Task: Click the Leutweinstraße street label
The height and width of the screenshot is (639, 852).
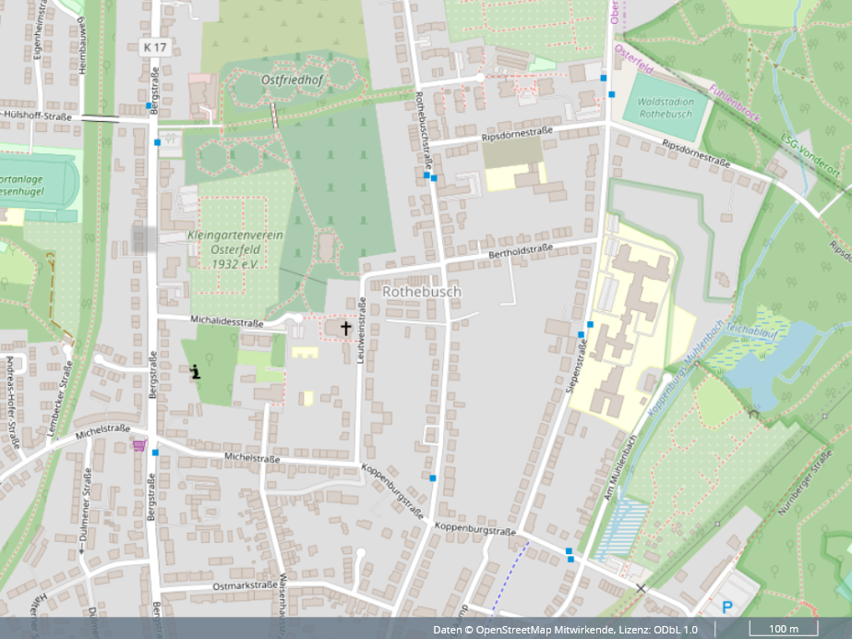Action: tap(361, 331)
